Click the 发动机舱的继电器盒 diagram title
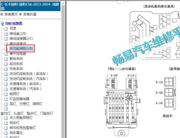Viewport: 180px width, 138px height. coord(159,6)
